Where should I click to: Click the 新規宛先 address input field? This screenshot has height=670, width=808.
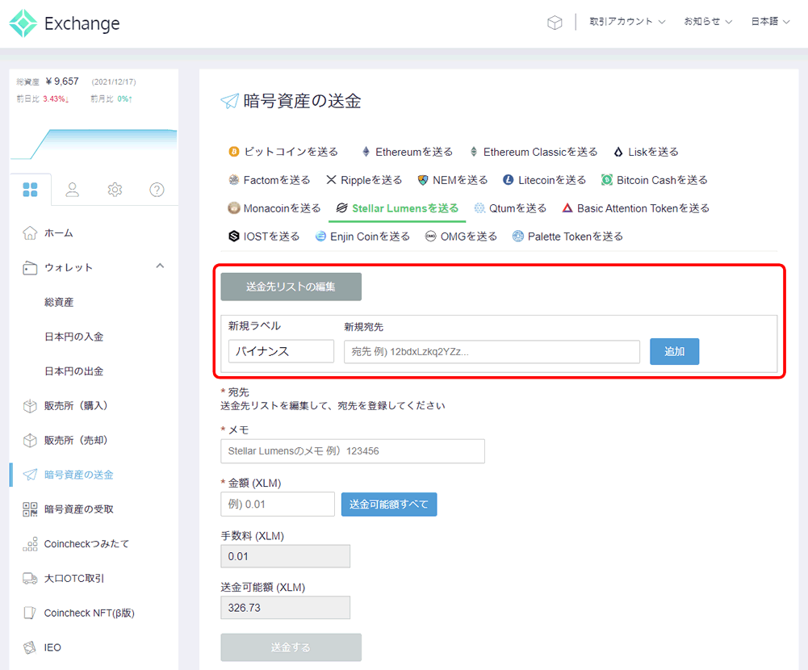point(492,351)
